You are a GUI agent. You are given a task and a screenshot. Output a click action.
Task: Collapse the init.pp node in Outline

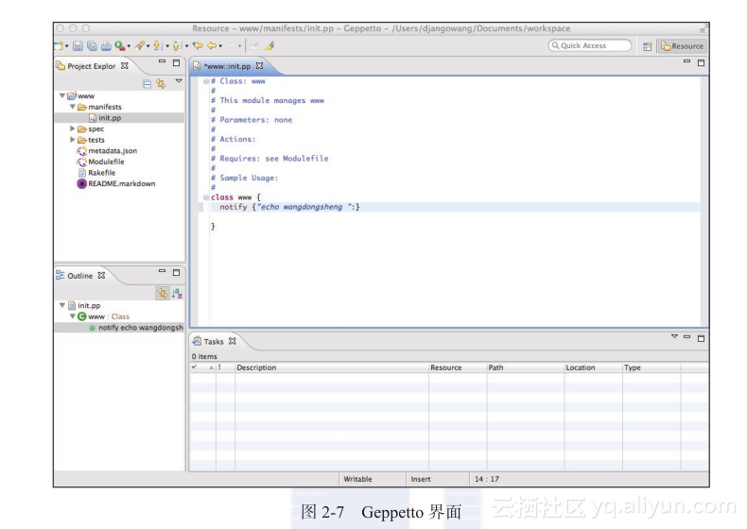pyautogui.click(x=61, y=305)
